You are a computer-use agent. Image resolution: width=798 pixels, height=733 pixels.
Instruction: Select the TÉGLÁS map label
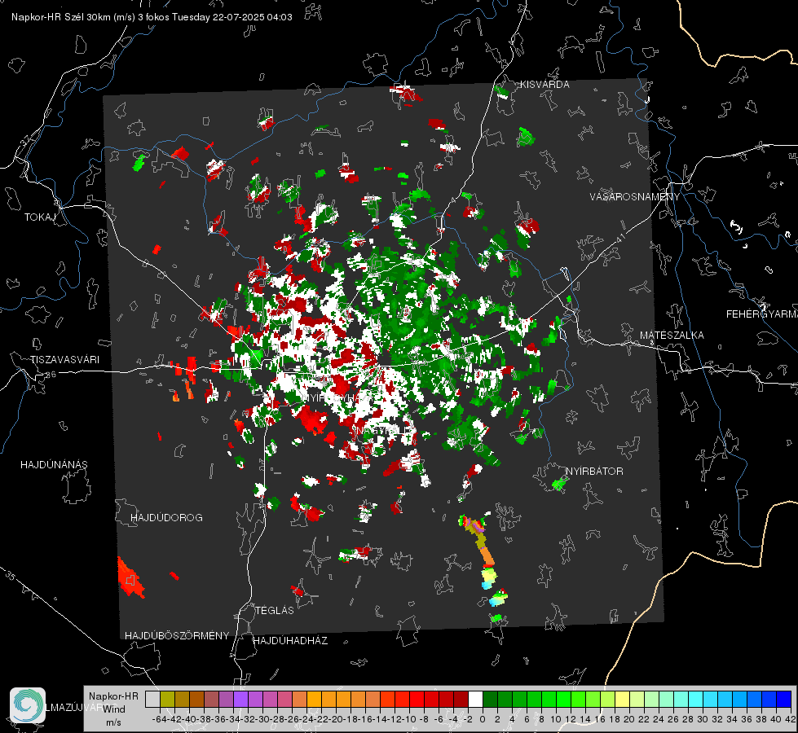coord(275,611)
